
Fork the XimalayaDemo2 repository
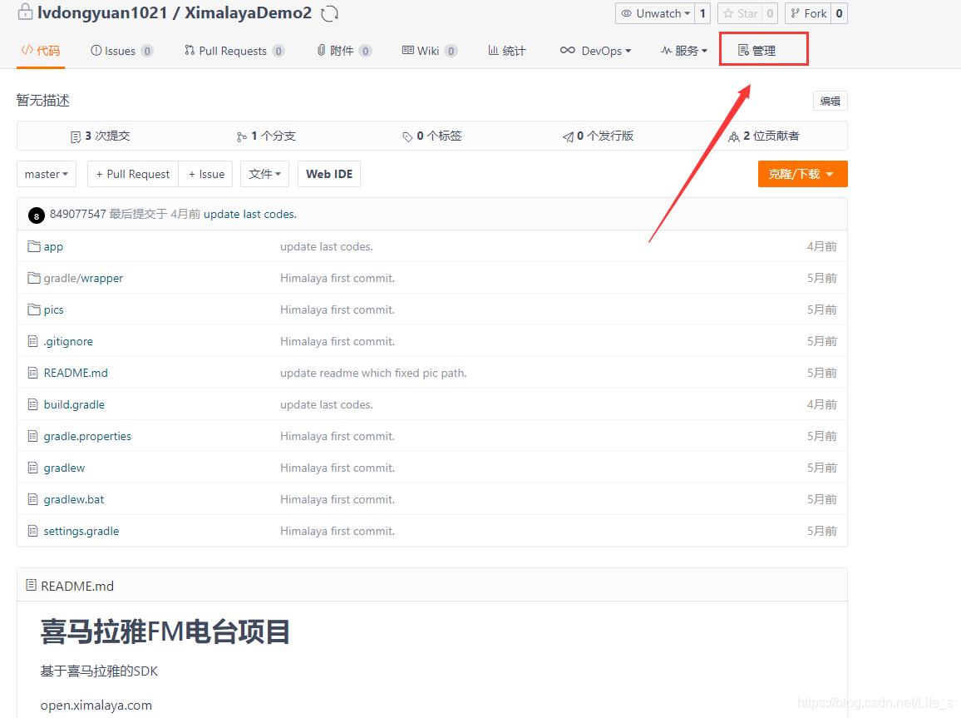pyautogui.click(x=807, y=13)
